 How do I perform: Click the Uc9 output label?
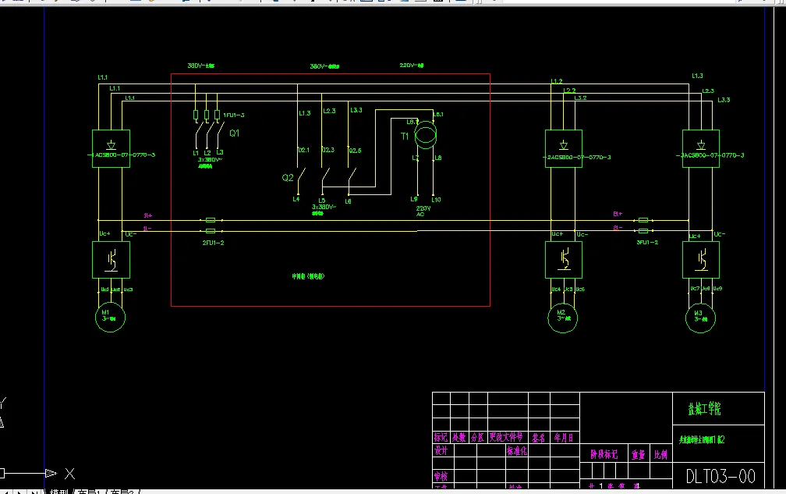click(x=717, y=289)
